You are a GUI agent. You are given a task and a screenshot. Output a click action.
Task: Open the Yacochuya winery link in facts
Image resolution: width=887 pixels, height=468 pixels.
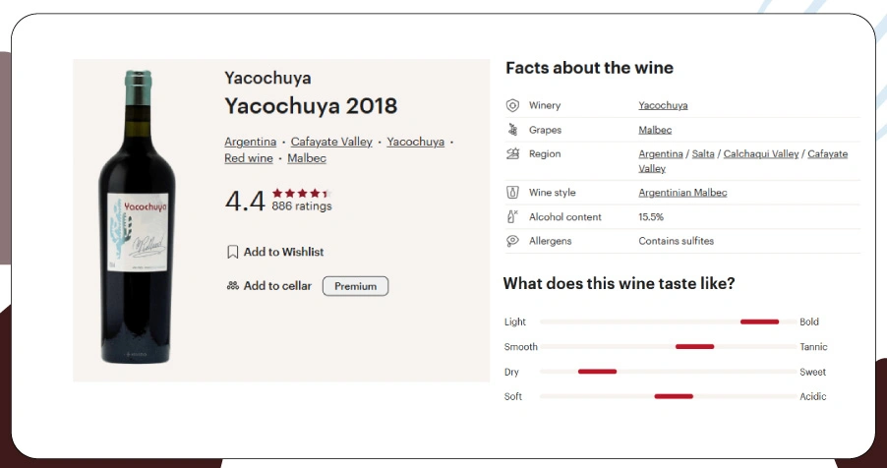coord(663,105)
